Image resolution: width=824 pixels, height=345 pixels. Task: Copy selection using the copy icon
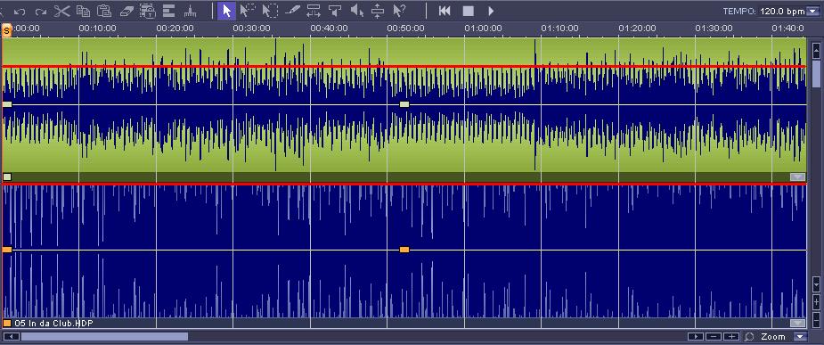tap(83, 11)
